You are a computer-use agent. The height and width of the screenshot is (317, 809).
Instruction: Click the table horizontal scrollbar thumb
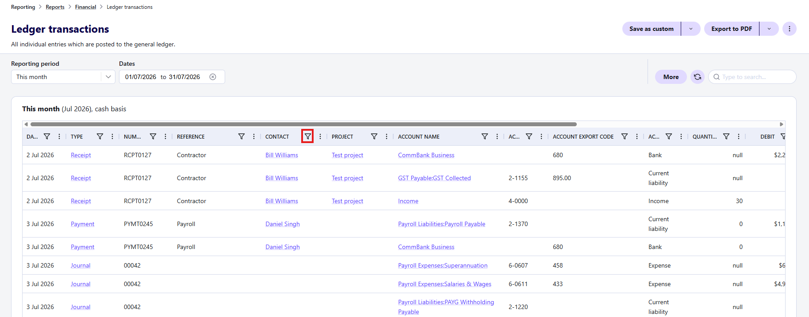[303, 124]
